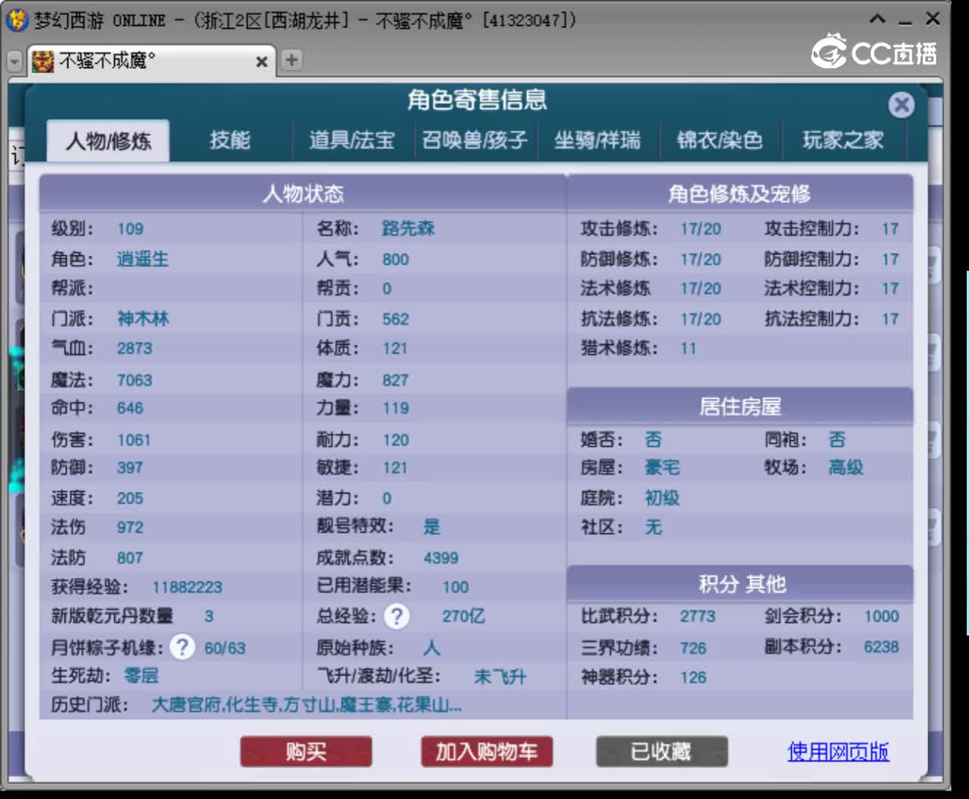Click the 魔法 value 7063
Image resolution: width=969 pixels, height=799 pixels.
point(134,380)
